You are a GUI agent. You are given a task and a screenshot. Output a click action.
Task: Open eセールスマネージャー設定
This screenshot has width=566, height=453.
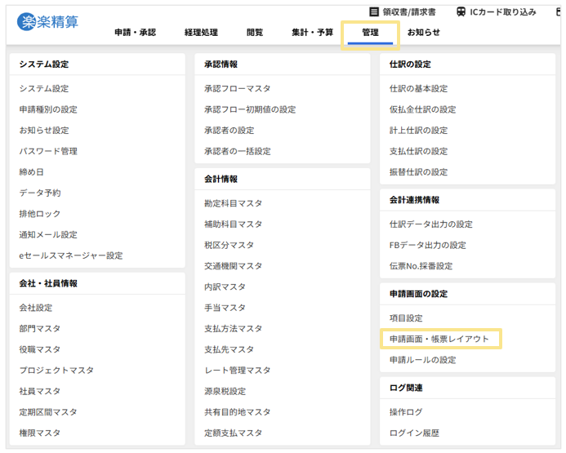coord(71,255)
